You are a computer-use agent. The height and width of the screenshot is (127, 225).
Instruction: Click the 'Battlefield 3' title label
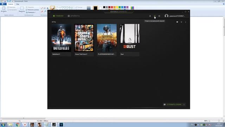point(56,54)
